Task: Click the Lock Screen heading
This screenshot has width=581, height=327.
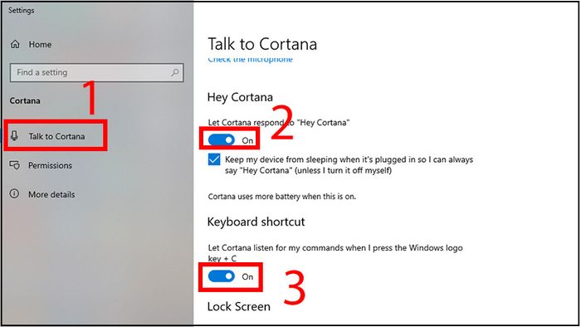Action: tap(239, 306)
